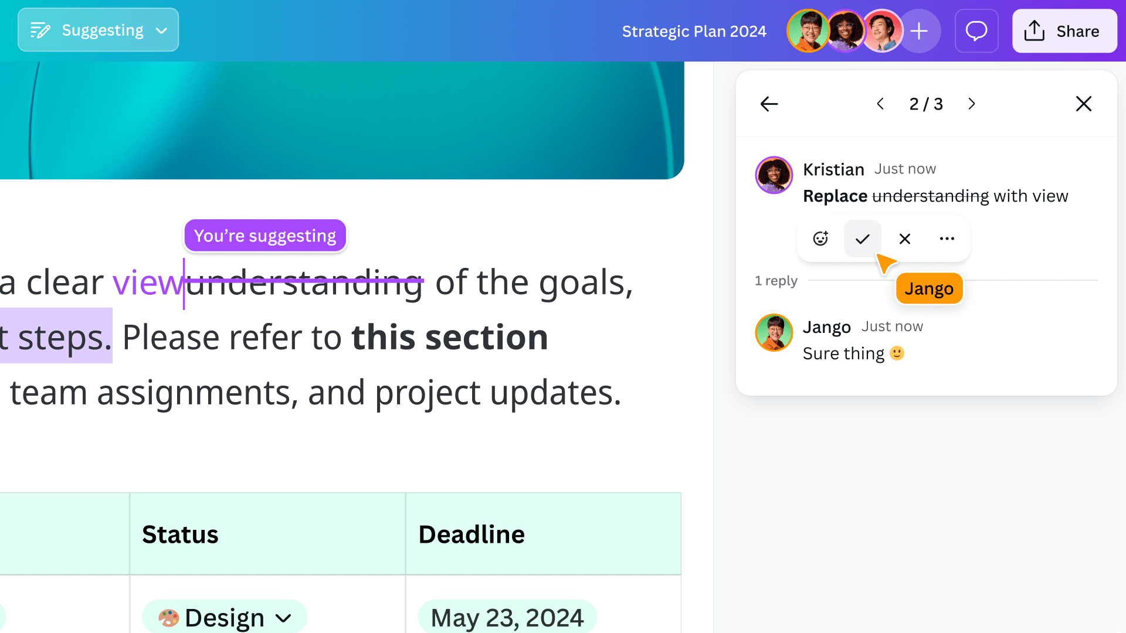Invite collaborators with the plus button
Image resolution: width=1126 pixels, height=633 pixels.
(x=919, y=30)
